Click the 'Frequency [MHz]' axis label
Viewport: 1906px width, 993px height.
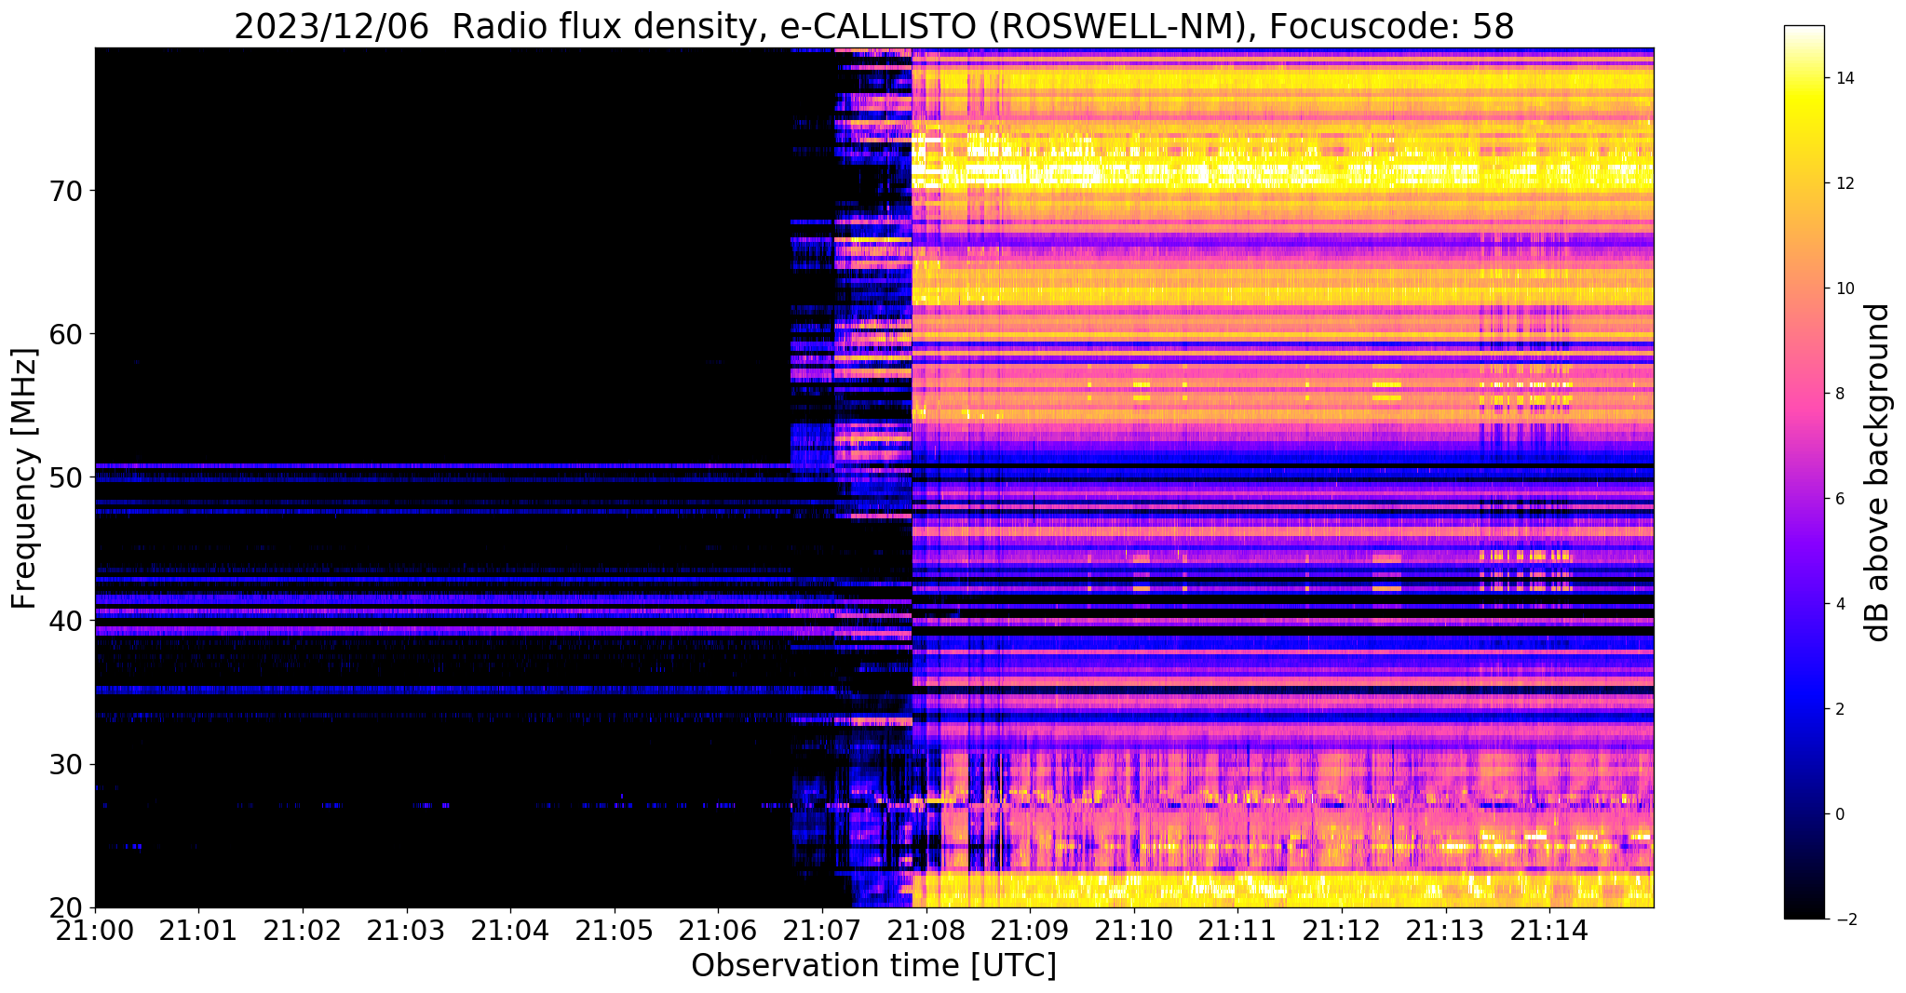pyautogui.click(x=25, y=478)
